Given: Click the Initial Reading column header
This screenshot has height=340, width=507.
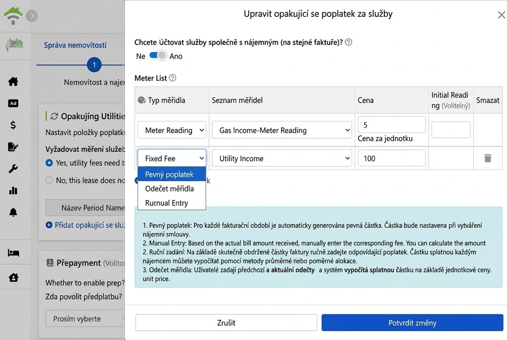Looking at the screenshot, I should point(450,100).
